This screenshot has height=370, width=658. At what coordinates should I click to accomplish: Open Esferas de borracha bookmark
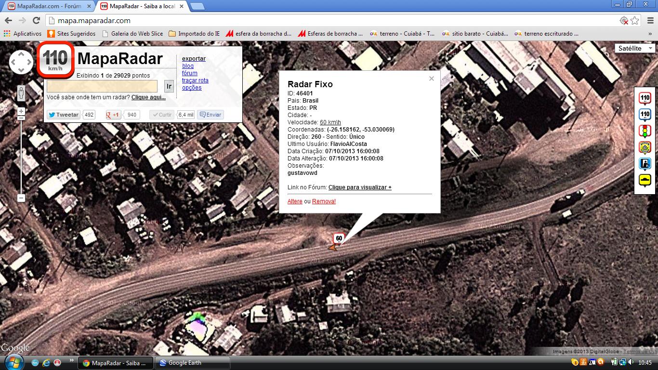(x=330, y=34)
